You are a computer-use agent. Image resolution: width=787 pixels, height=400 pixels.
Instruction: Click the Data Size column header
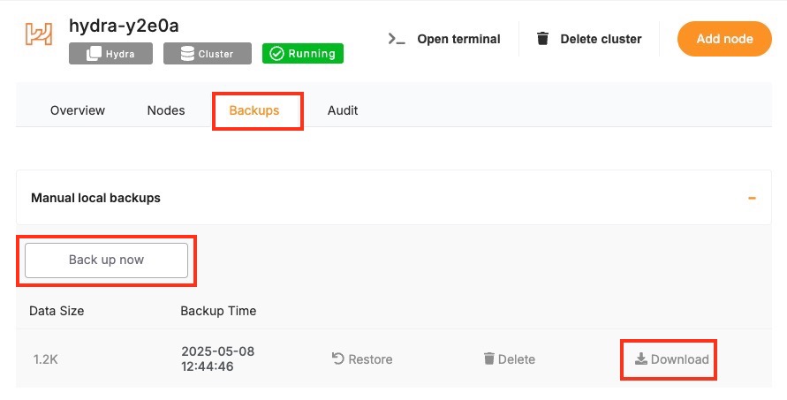pos(57,311)
